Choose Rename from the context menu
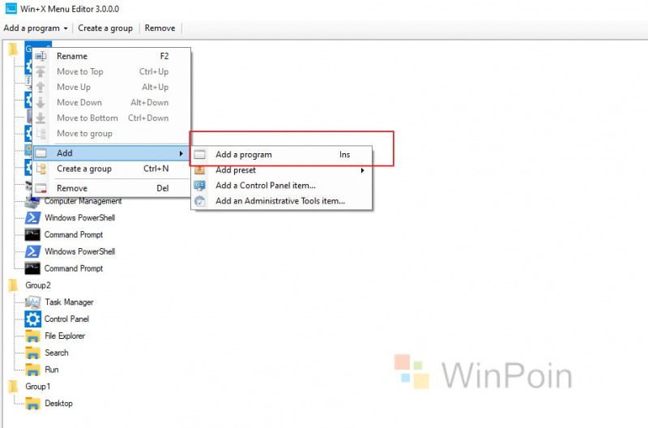 [x=112, y=56]
